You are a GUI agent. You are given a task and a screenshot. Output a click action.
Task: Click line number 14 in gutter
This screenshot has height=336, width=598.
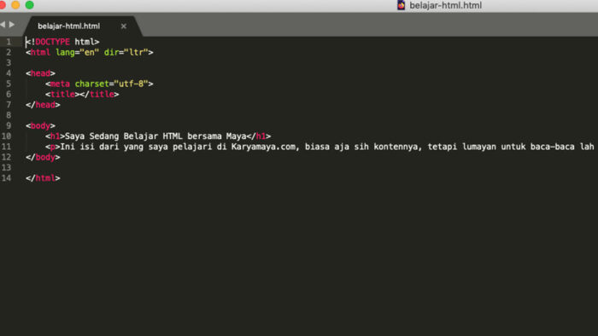coord(6,178)
